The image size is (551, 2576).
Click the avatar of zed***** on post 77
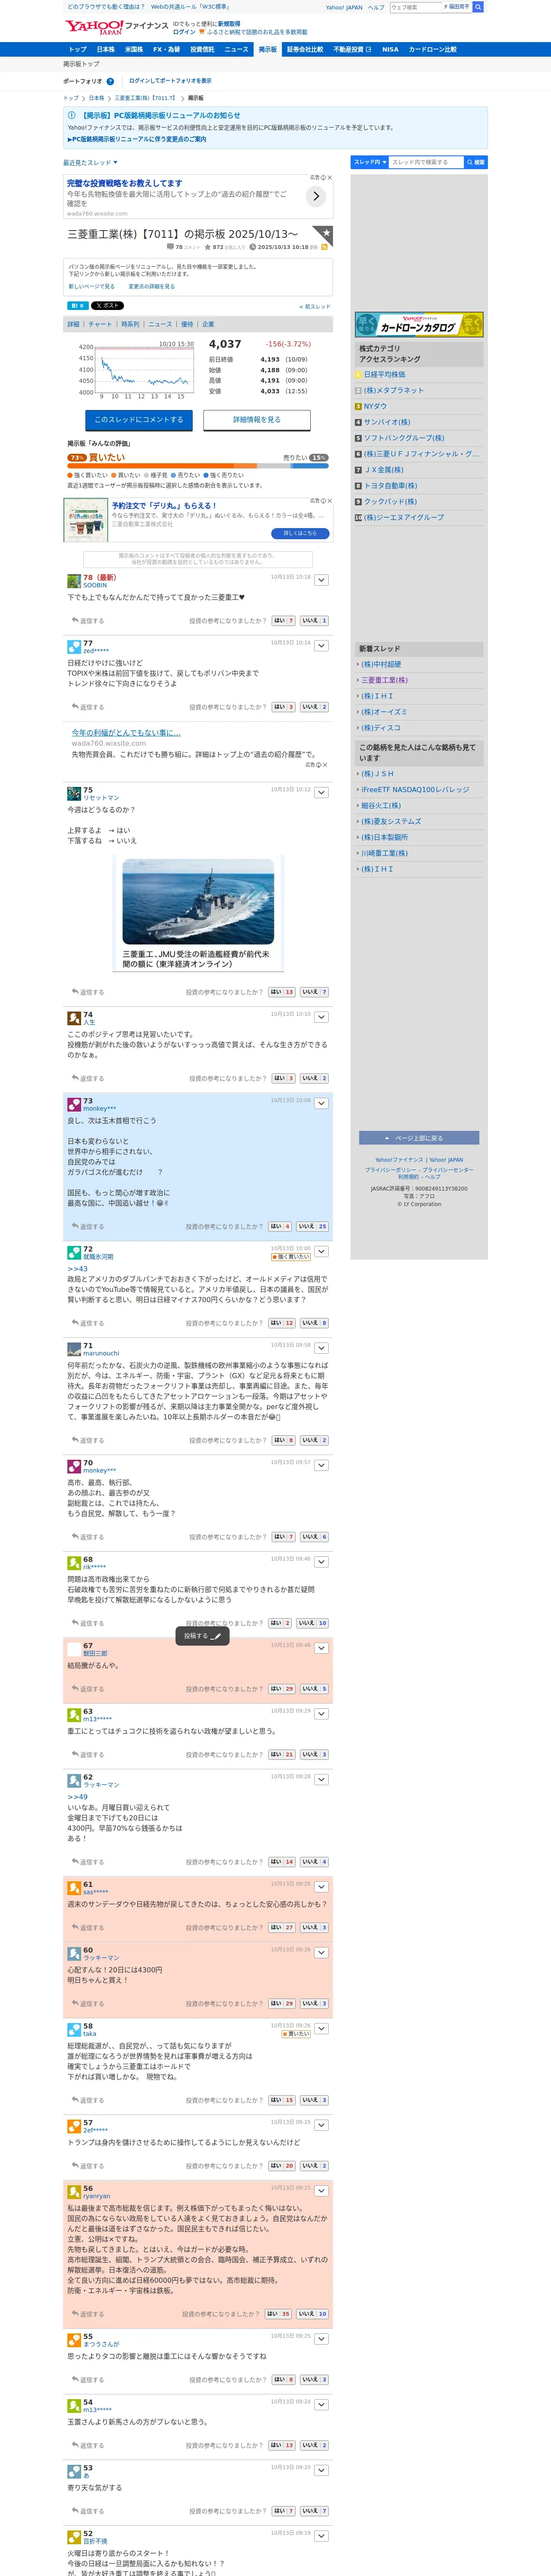(74, 647)
